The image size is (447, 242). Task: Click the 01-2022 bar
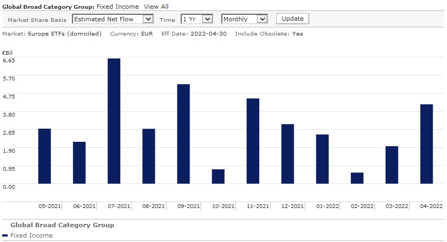[x=322, y=159]
